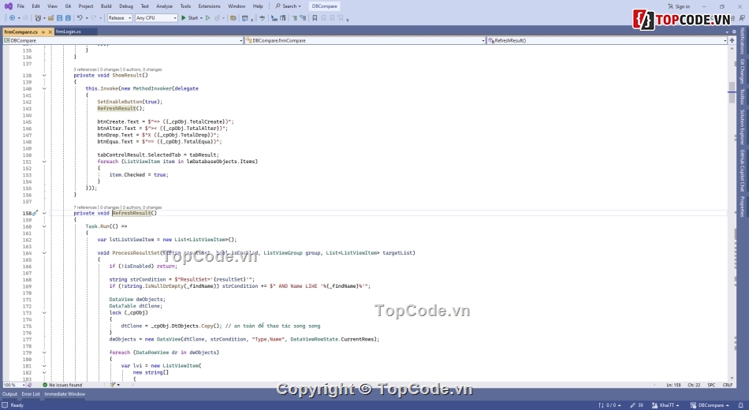Click the Save All toolbar icon

tap(68, 17)
